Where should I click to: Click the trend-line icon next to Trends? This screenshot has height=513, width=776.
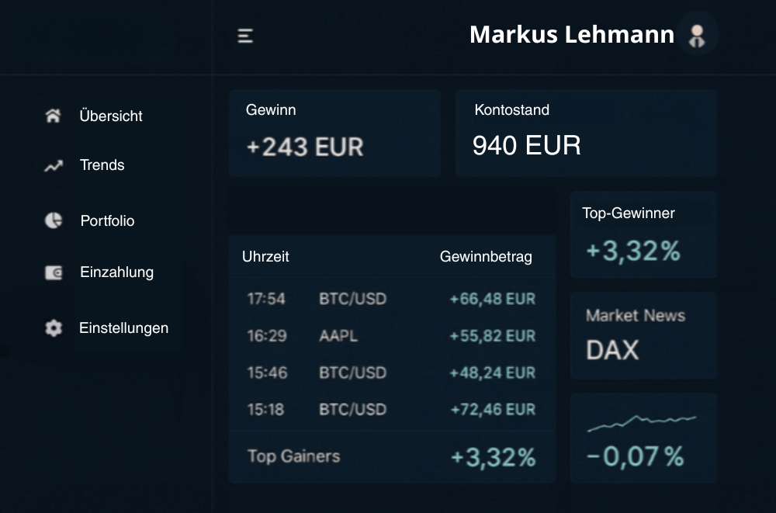52,165
